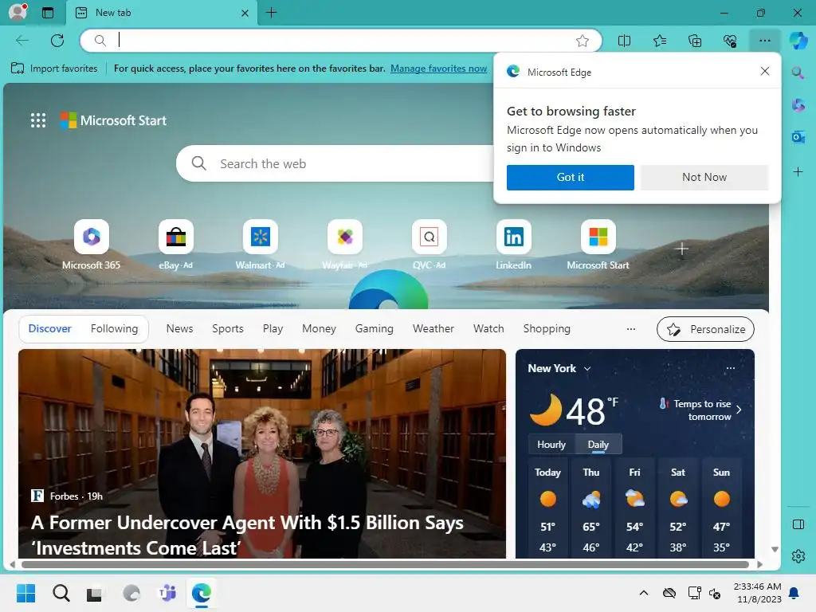Toggle the sidebar visibility icon at bottom
The image size is (816, 612).
click(798, 524)
